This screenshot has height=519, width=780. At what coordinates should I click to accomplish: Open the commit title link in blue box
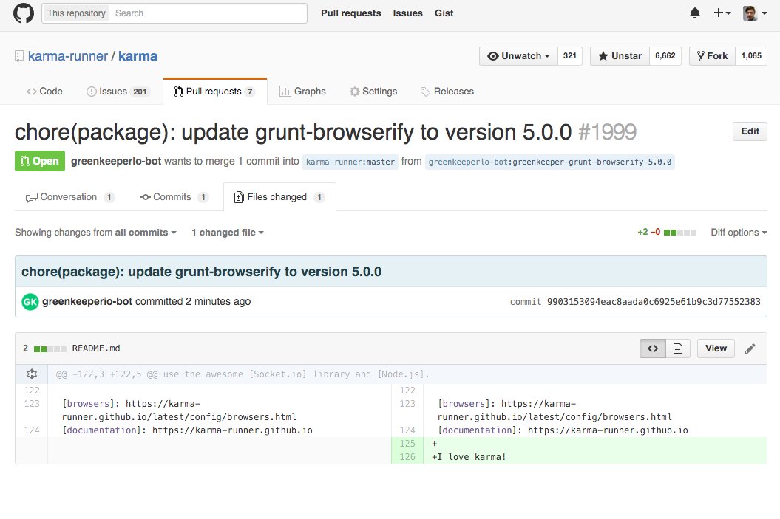201,272
